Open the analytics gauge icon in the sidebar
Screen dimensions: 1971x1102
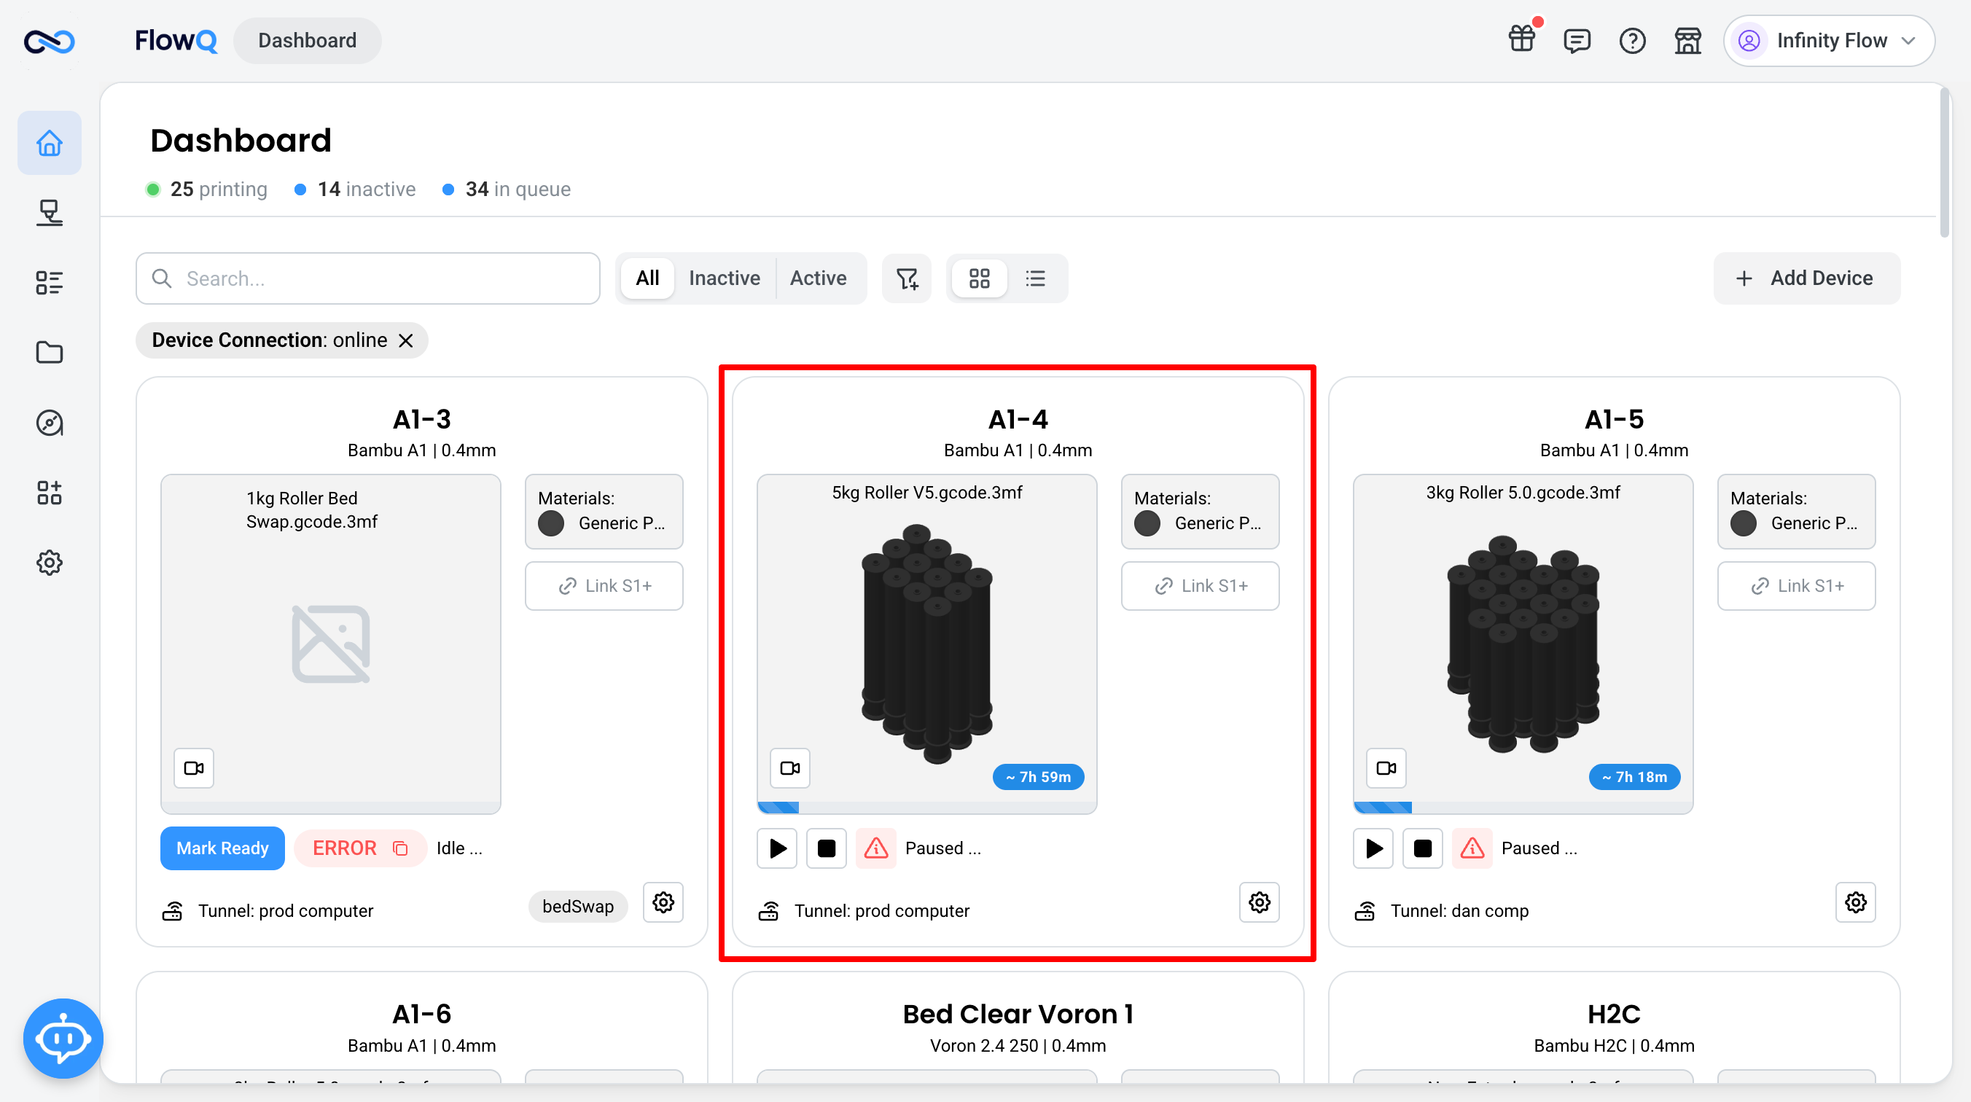click(x=49, y=423)
